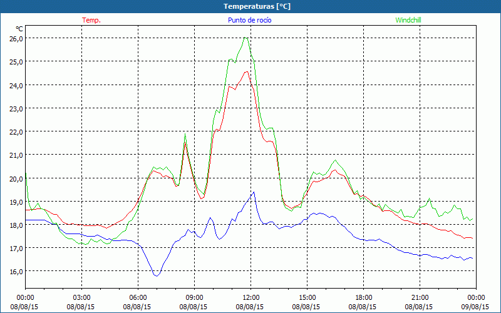The height and width of the screenshot is (313, 501).
Task: Click the 16,0 y-axis value
Action: [16, 271]
